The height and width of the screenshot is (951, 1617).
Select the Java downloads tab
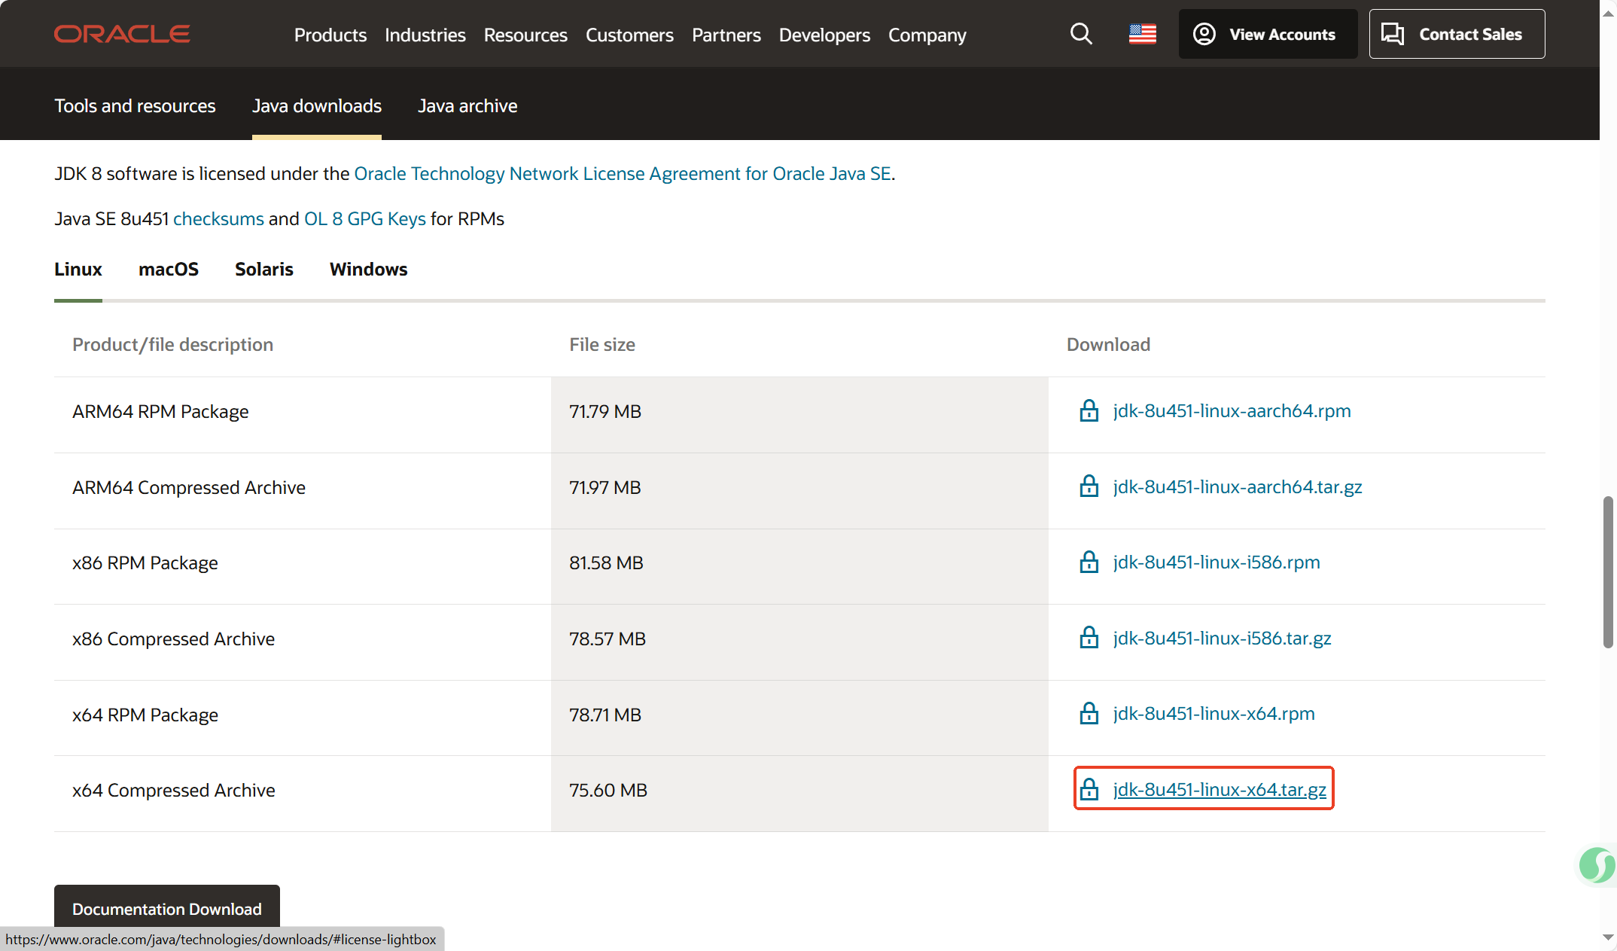[317, 106]
